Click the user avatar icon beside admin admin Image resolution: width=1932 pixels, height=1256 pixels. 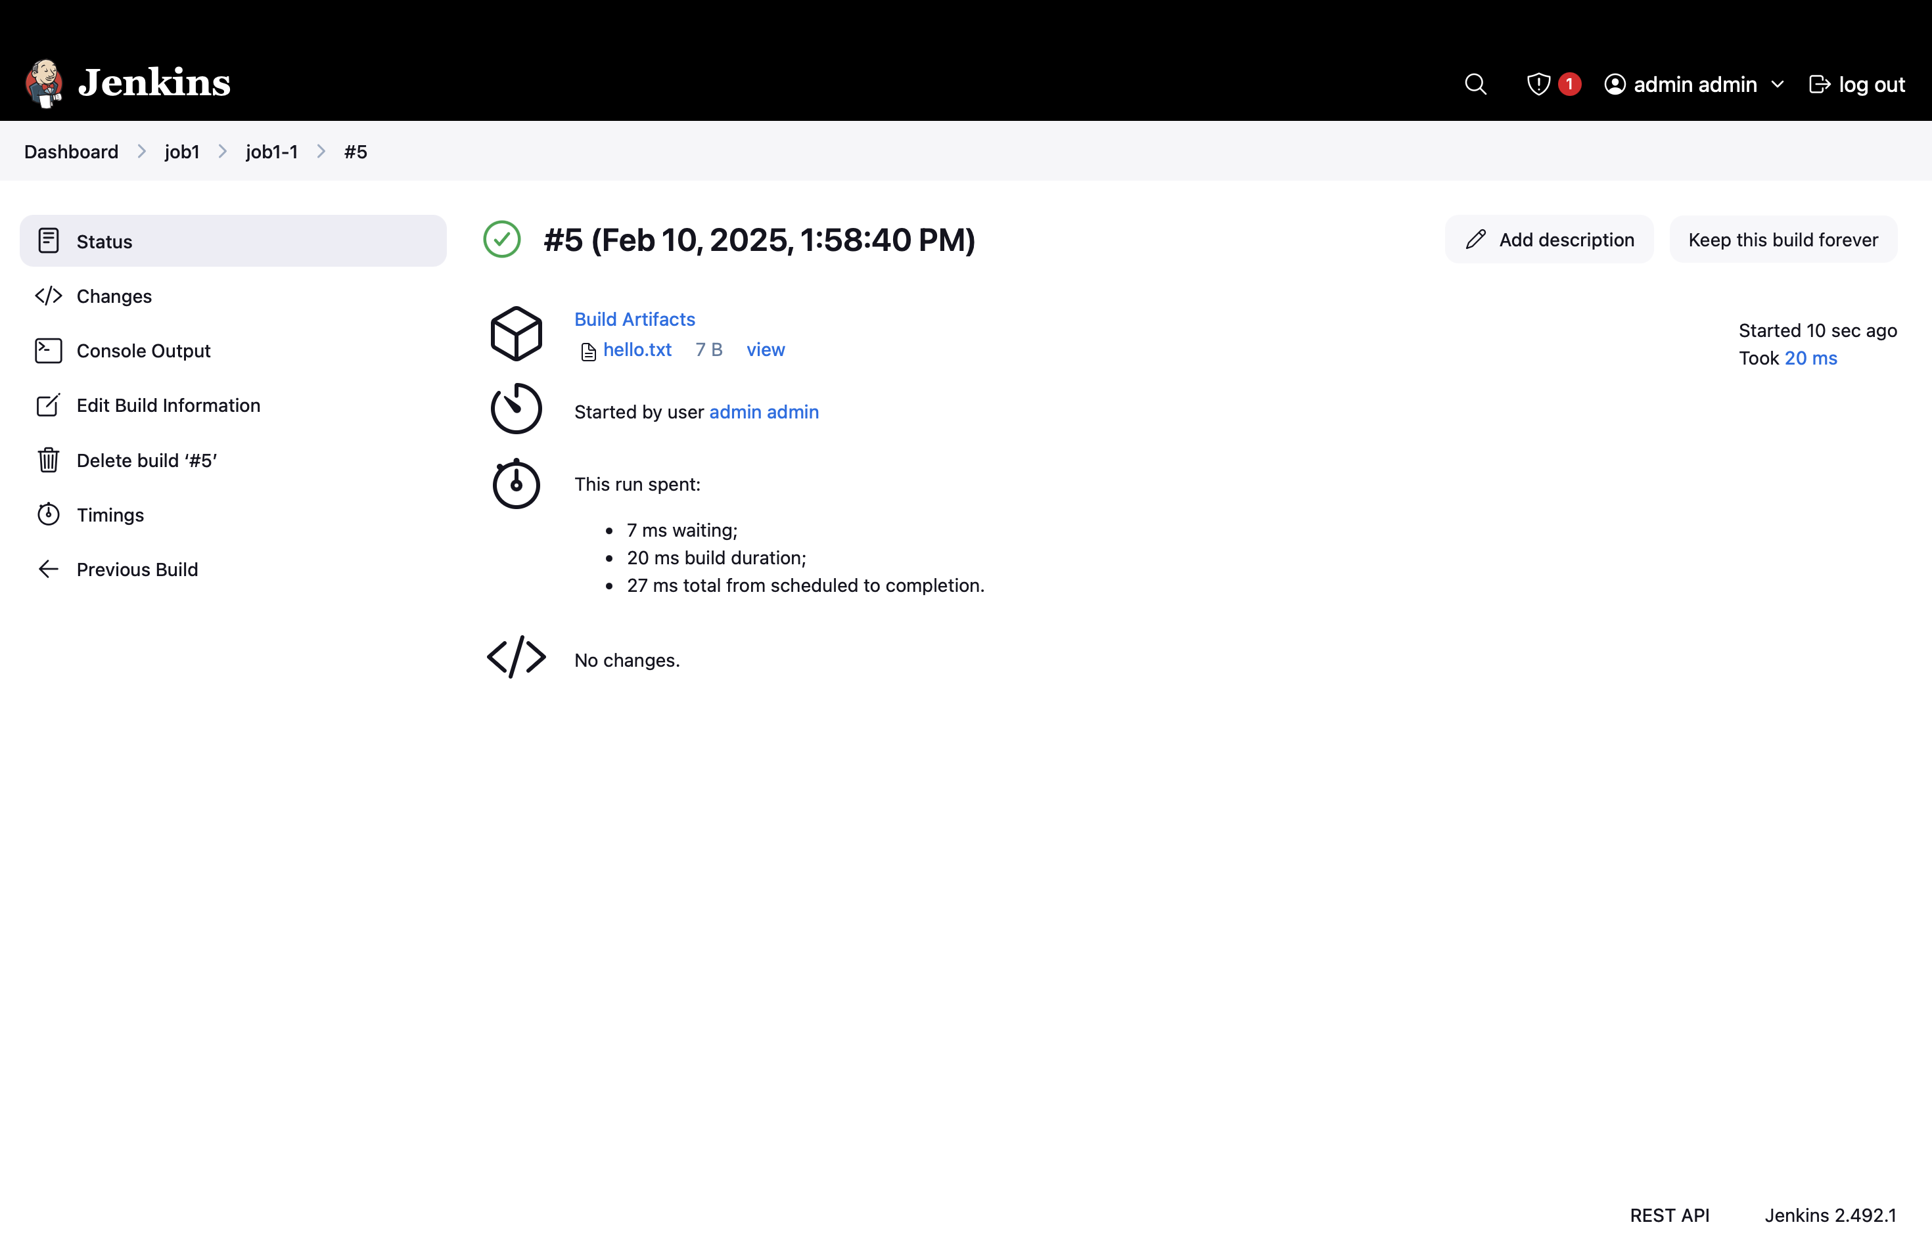[1615, 84]
